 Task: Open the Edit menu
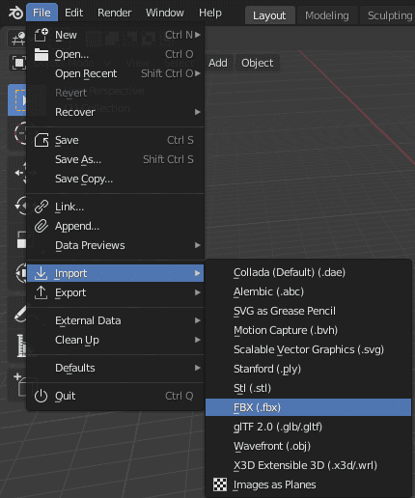pos(73,13)
